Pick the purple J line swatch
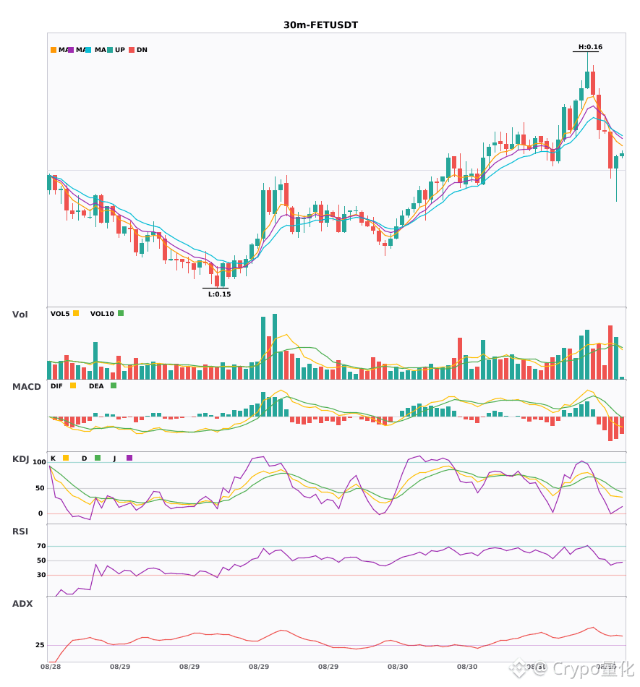 tap(129, 458)
